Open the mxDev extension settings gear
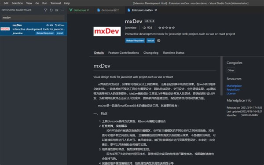This screenshot has height=165, width=264. (x=158, y=40)
